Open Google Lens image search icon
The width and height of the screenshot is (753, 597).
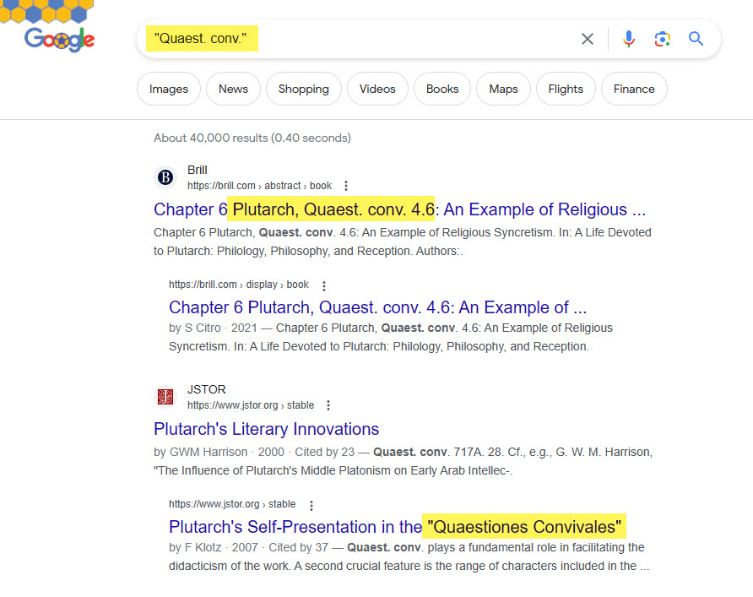662,39
